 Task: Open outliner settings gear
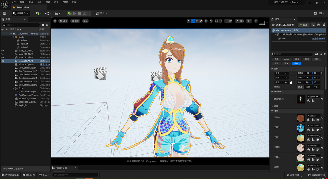coord(47,25)
